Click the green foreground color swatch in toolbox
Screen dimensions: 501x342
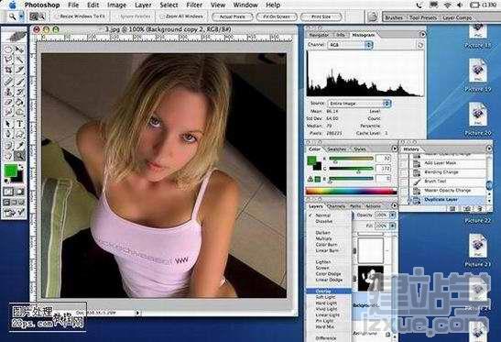pos(10,171)
